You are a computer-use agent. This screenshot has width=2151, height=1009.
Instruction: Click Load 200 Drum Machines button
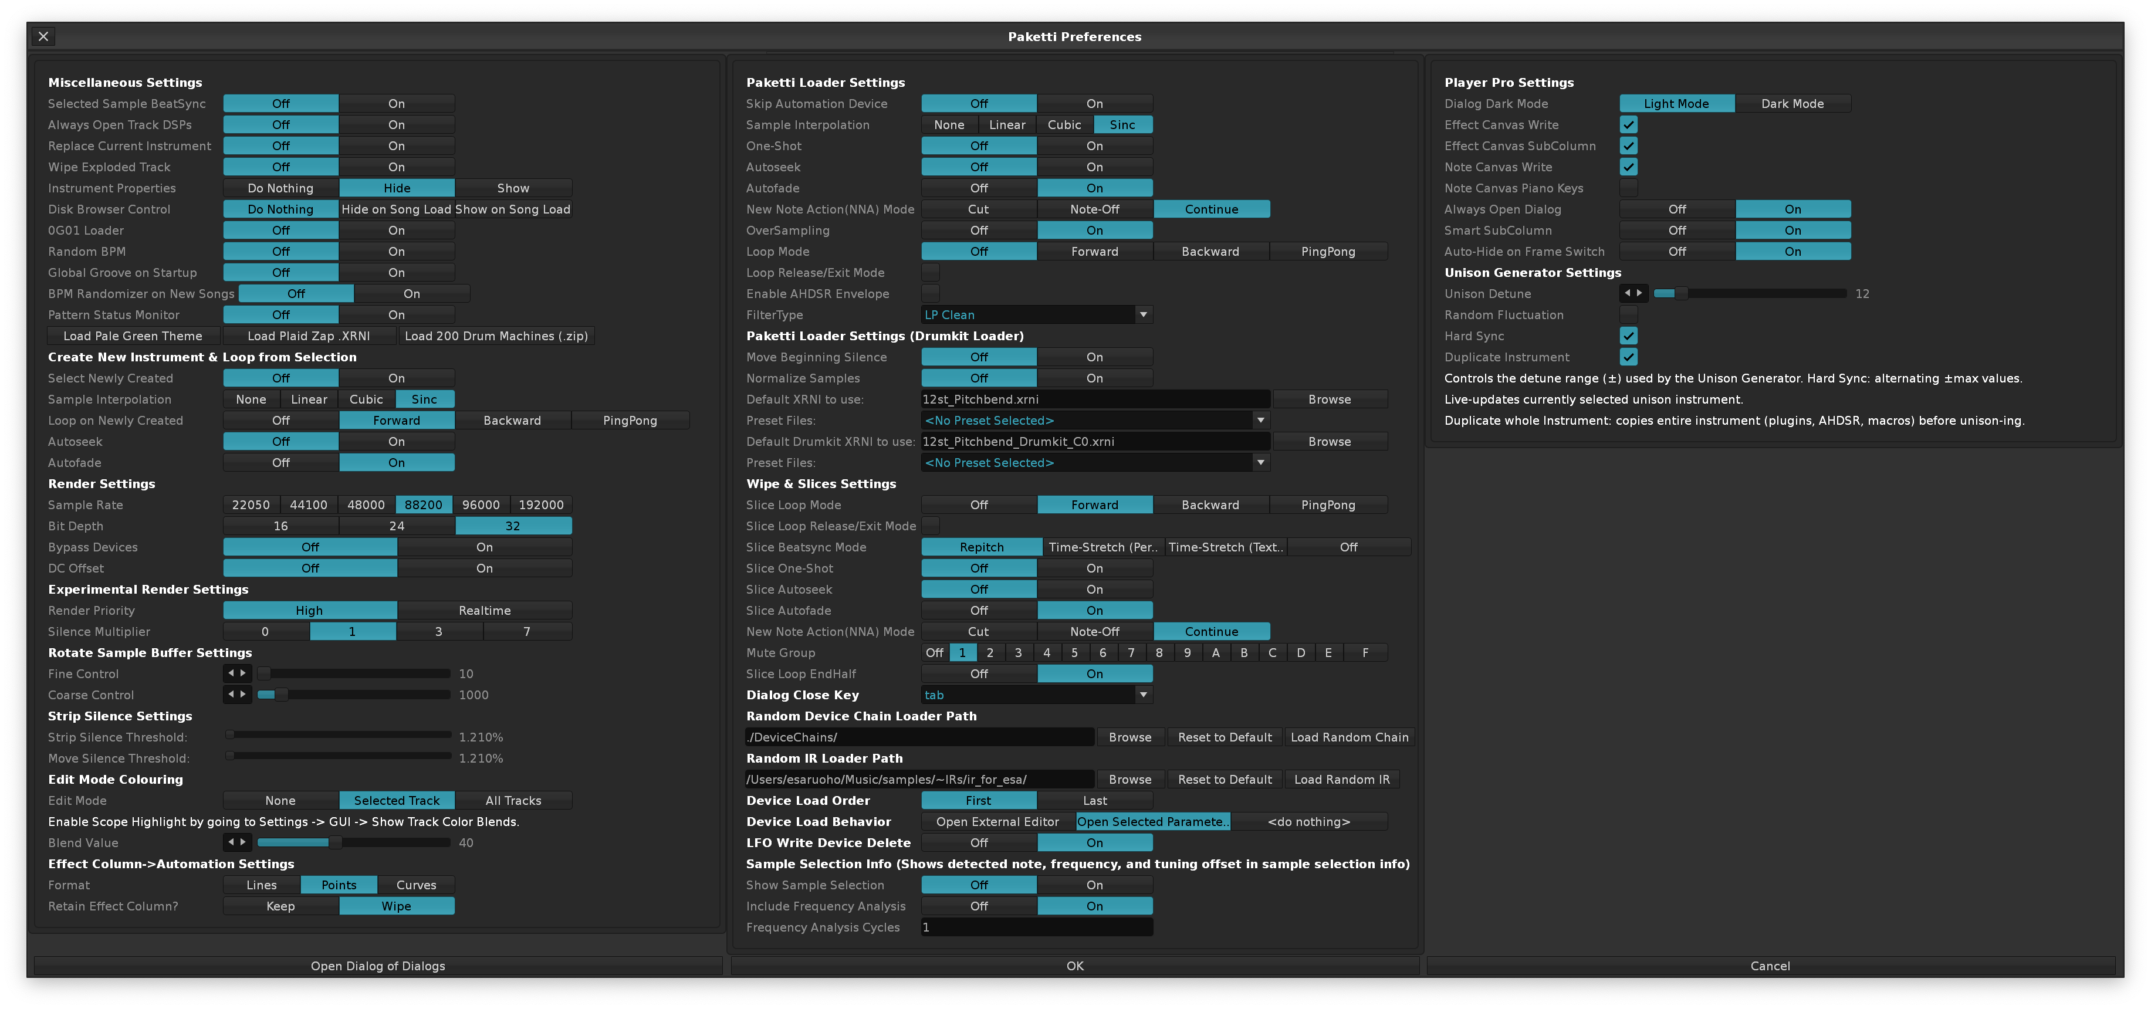click(x=496, y=336)
